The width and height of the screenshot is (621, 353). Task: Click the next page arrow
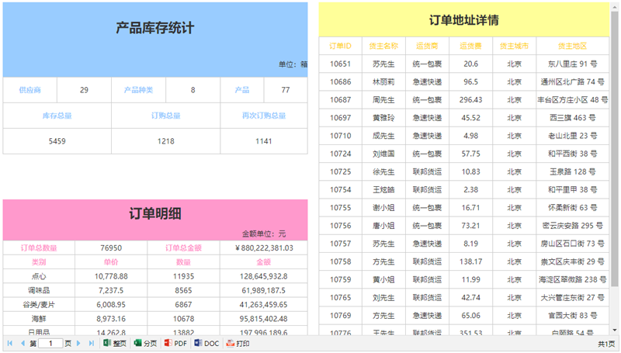(79, 343)
